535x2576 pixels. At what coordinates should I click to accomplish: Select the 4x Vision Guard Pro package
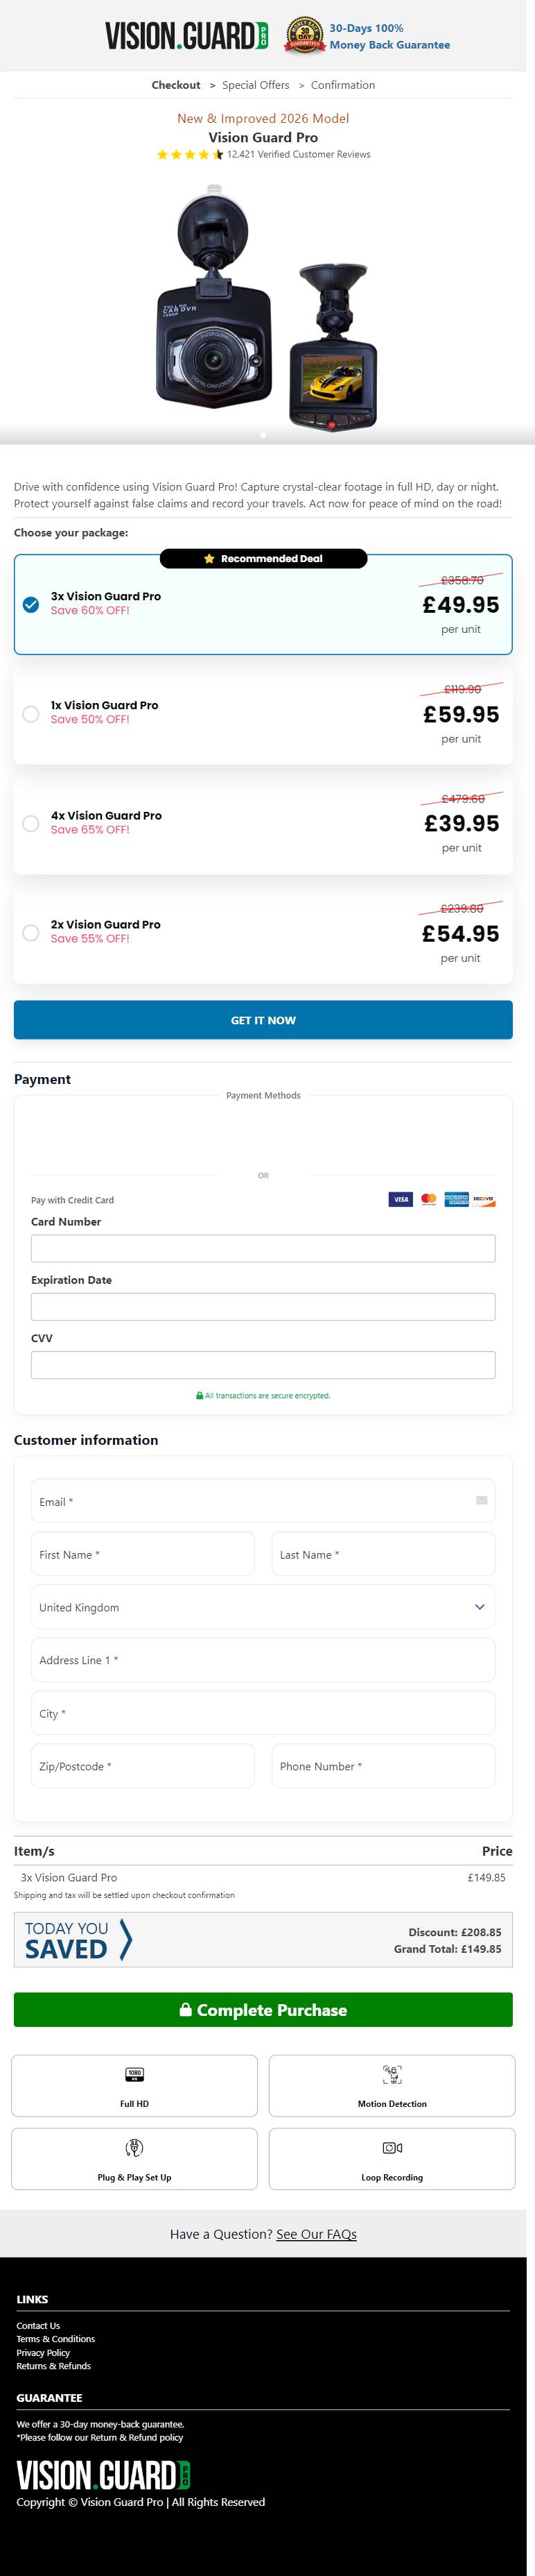pos(31,823)
